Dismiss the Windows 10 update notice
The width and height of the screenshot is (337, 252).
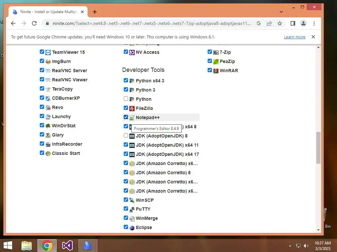(x=313, y=37)
